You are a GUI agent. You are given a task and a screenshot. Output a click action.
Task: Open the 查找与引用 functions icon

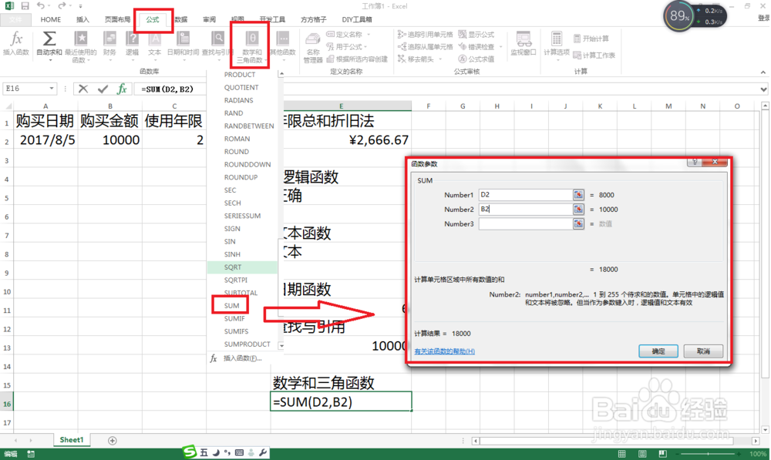coord(217,39)
